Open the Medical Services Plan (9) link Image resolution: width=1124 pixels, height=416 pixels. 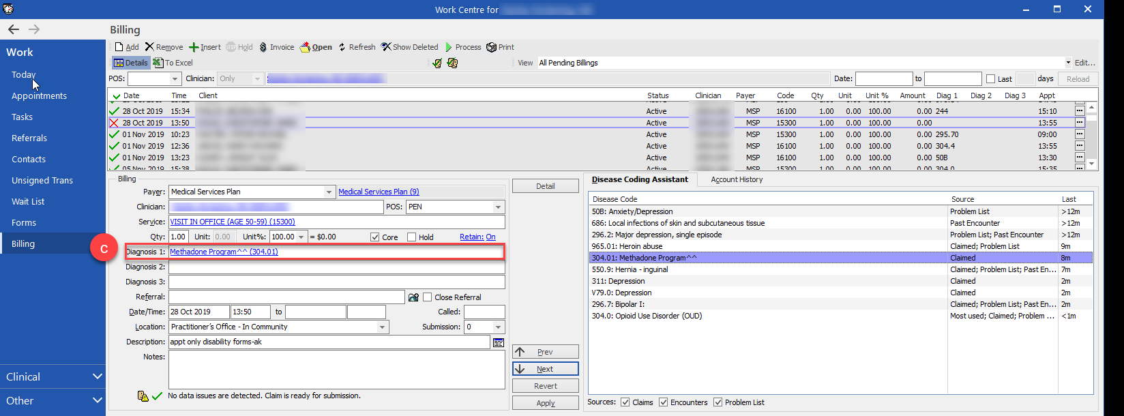pos(379,192)
